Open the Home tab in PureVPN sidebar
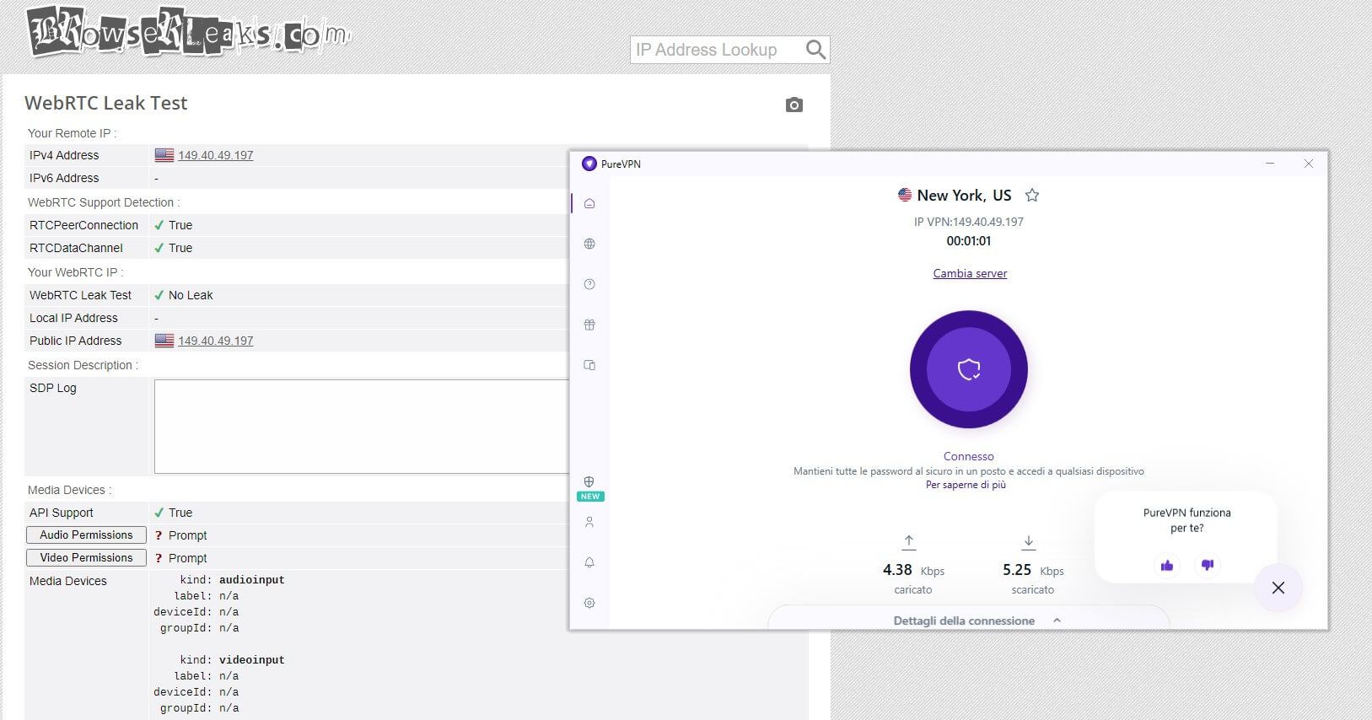The width and height of the screenshot is (1372, 720). coord(589,203)
